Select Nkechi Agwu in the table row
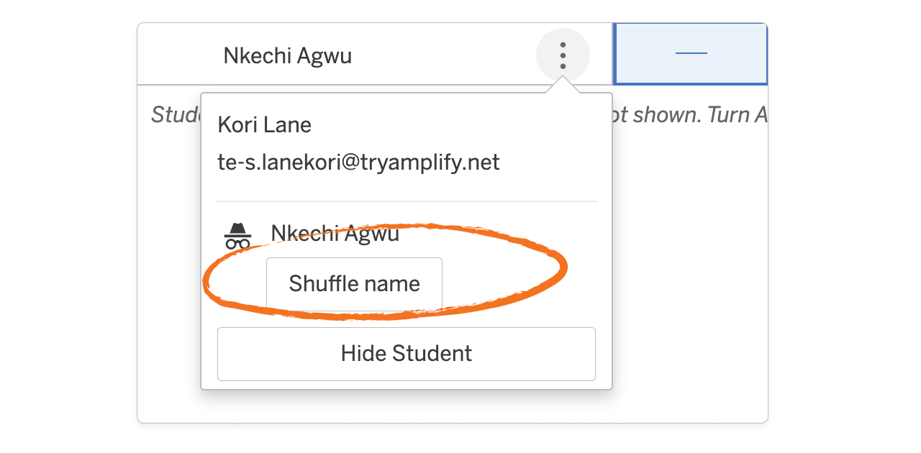 (287, 55)
